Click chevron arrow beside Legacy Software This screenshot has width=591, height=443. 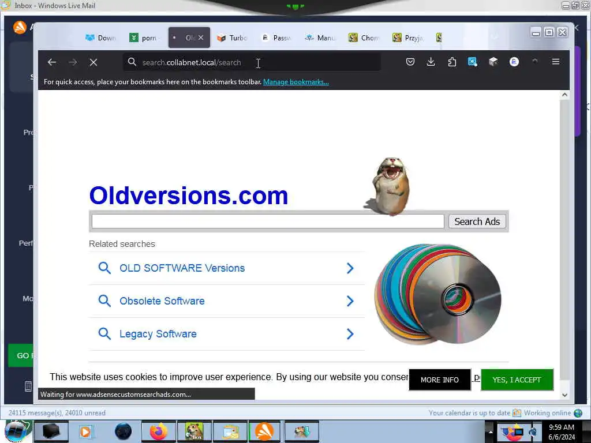pos(350,334)
